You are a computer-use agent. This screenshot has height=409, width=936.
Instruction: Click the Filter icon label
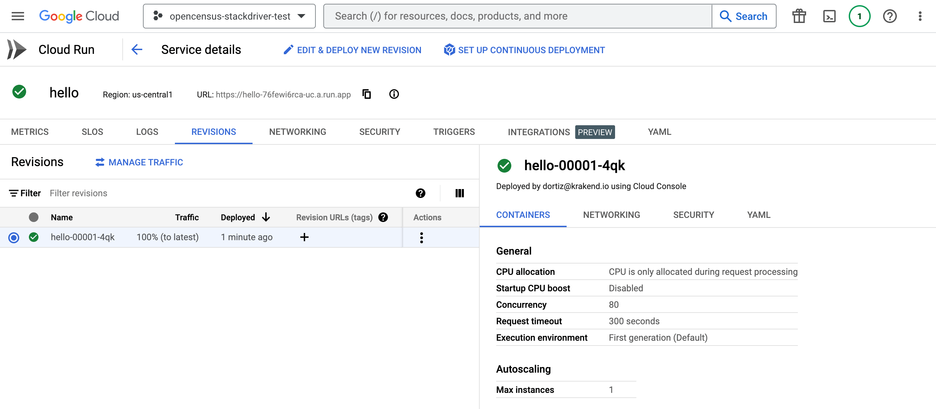coord(25,193)
